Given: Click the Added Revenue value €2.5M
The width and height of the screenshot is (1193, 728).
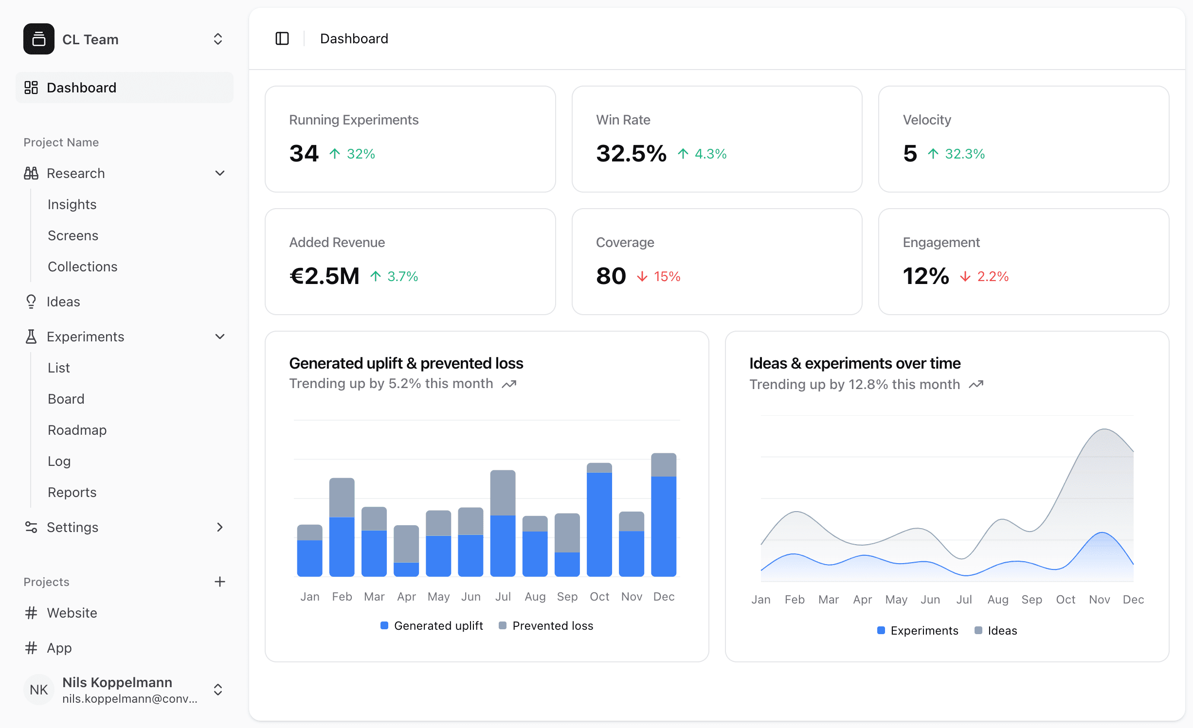Looking at the screenshot, I should (x=324, y=276).
